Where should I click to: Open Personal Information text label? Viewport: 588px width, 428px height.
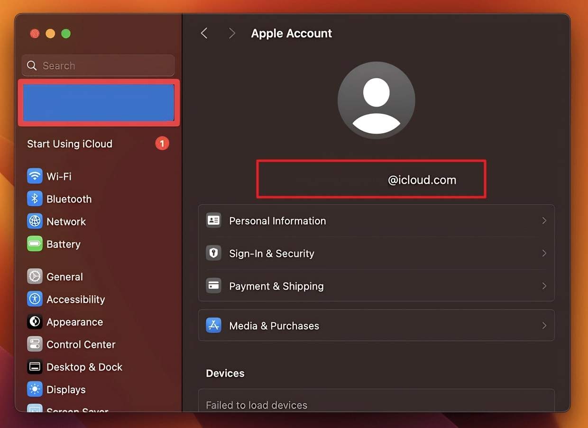point(277,220)
